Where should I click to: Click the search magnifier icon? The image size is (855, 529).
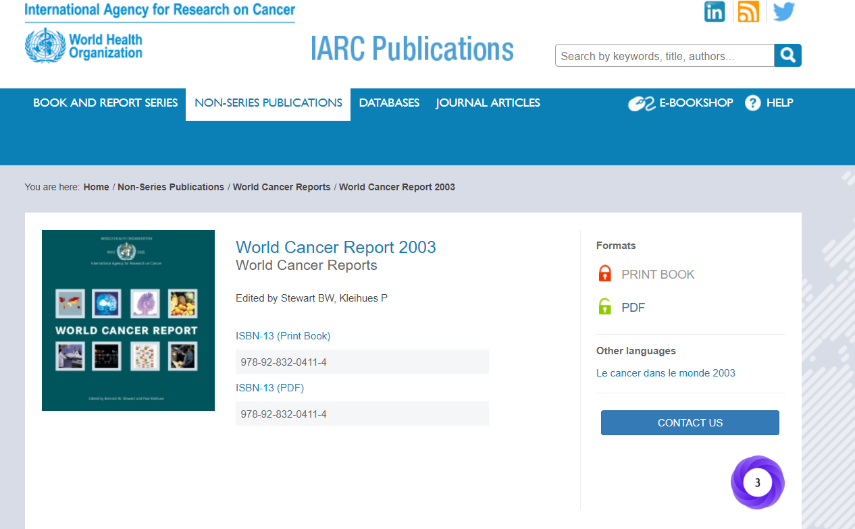point(787,55)
